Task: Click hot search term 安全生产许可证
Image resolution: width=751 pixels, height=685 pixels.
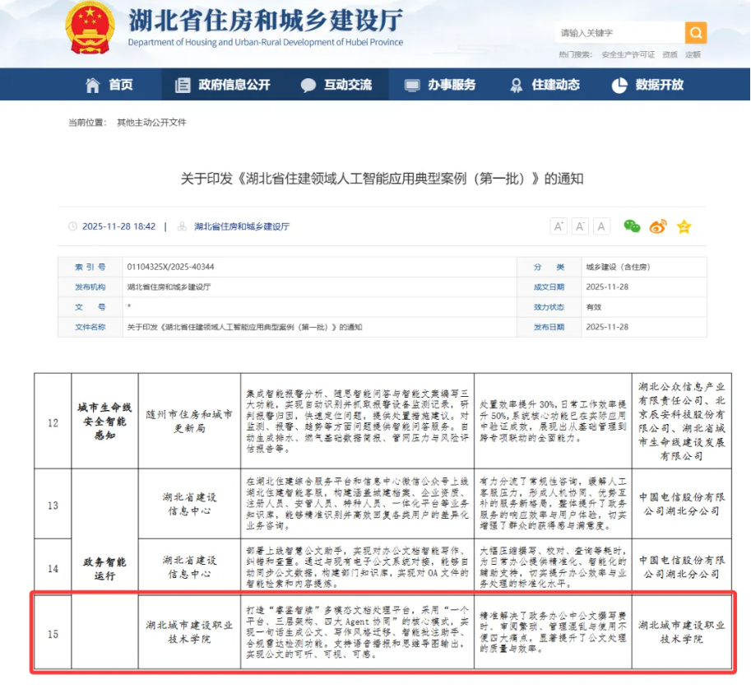Action: tap(628, 55)
